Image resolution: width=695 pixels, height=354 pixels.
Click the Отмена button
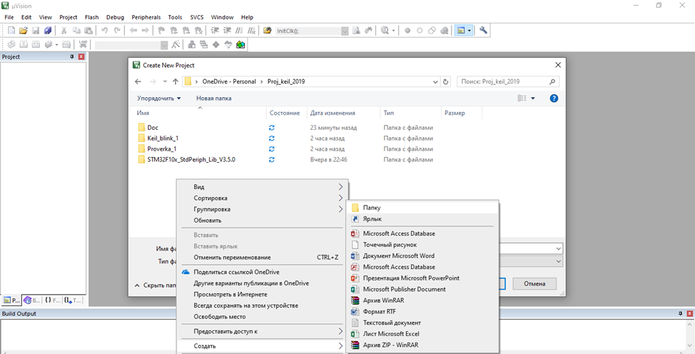tap(534, 283)
